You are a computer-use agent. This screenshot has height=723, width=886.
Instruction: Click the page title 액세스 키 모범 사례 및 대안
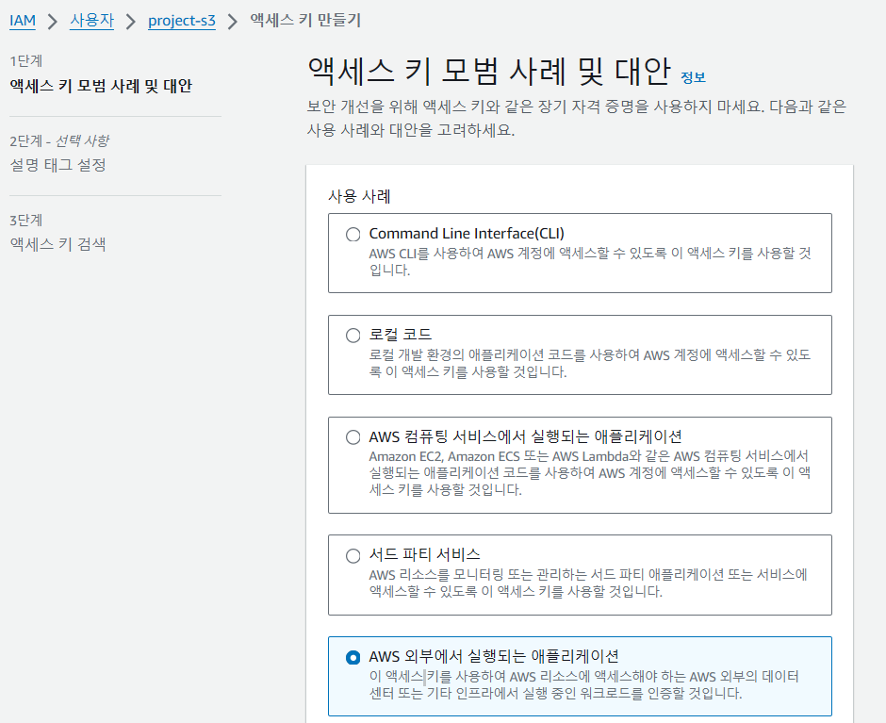[x=489, y=72]
